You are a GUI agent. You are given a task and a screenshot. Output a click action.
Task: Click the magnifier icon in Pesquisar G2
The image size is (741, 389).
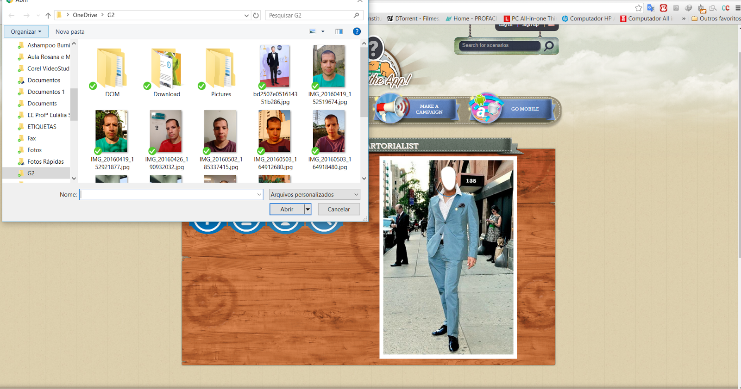click(356, 15)
